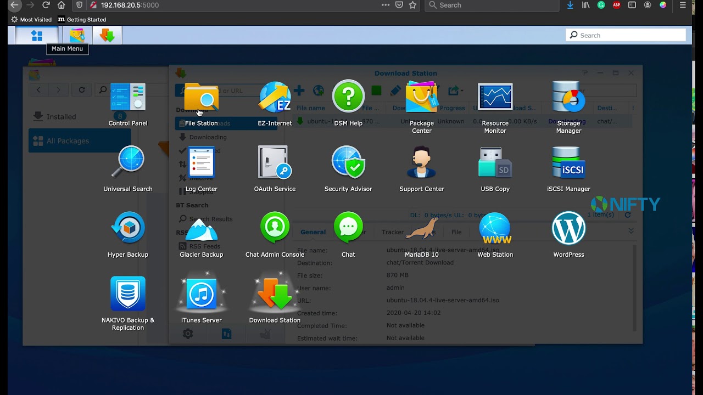Open WordPress app
The image size is (703, 395).
(x=568, y=236)
